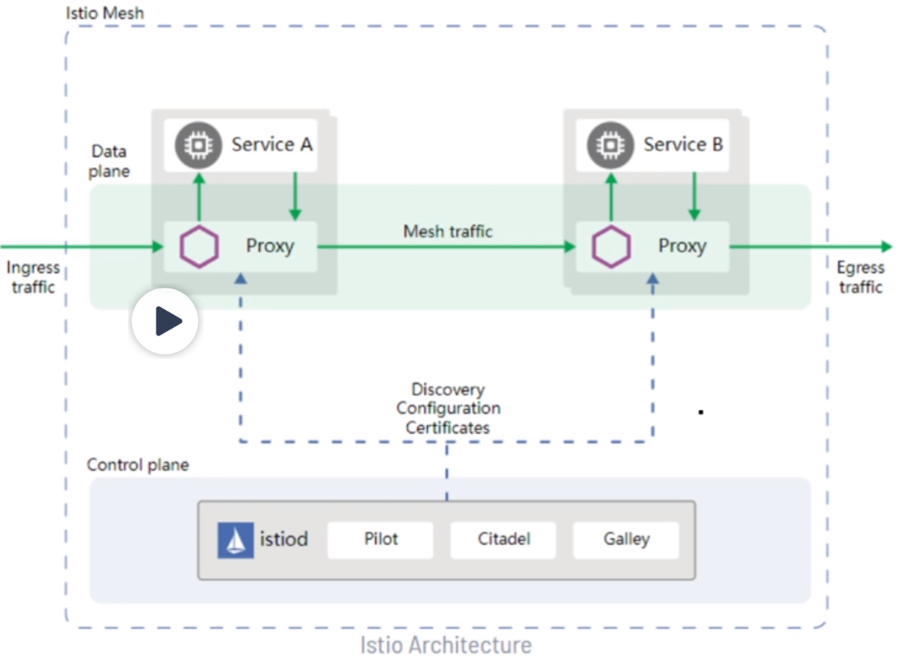
Task: Click the hexagon icon in Service B's Proxy
Action: 611,247
